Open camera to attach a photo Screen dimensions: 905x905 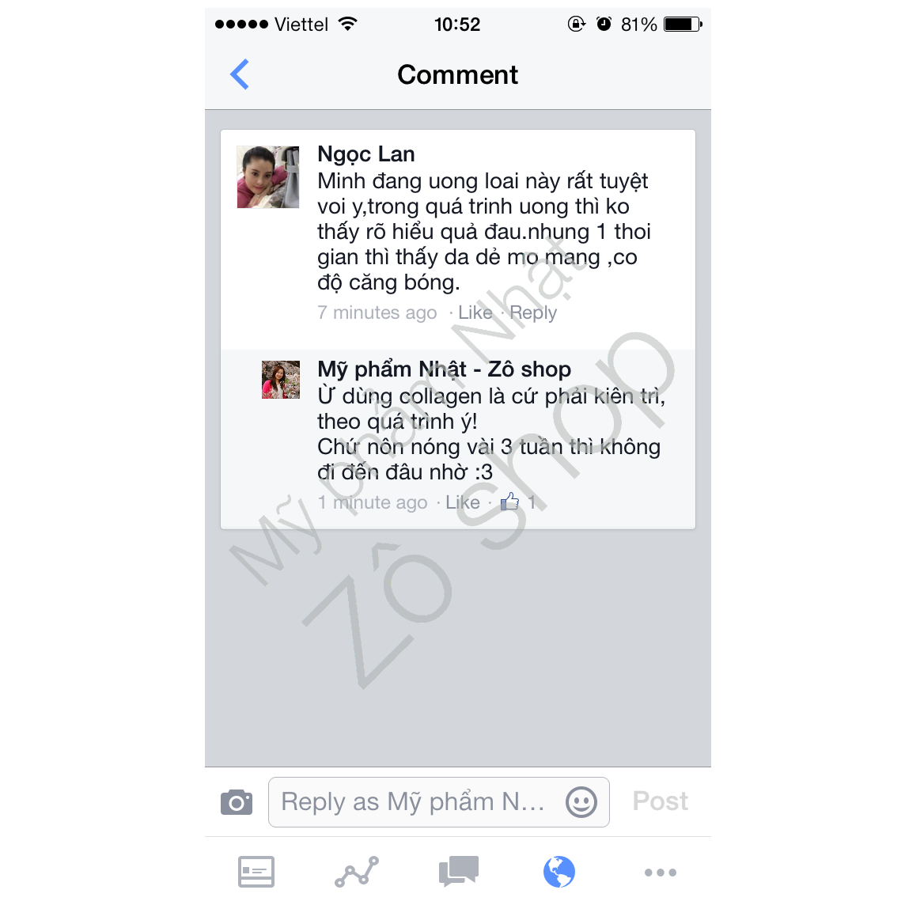[x=237, y=801]
